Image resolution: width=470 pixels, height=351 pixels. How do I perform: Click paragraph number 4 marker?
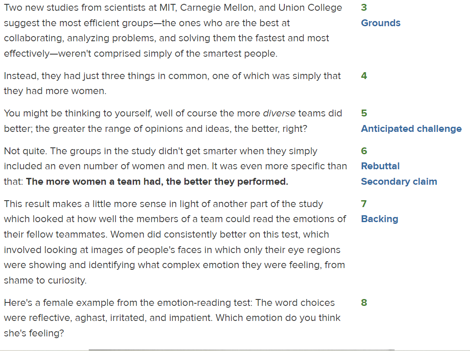click(364, 76)
